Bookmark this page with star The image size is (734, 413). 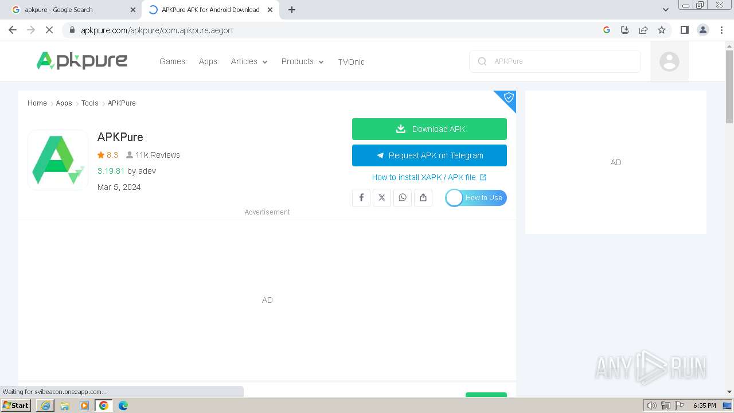coord(662,30)
